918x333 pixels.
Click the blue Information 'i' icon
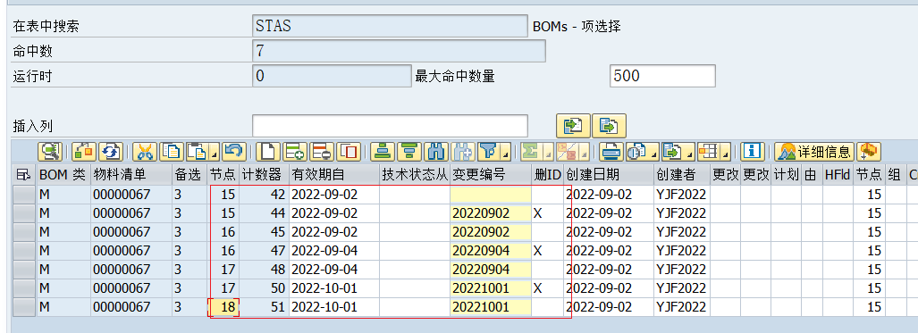(752, 152)
